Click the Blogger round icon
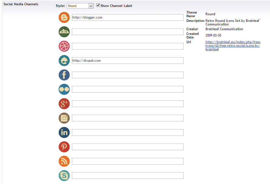270x185 pixels. click(64, 17)
